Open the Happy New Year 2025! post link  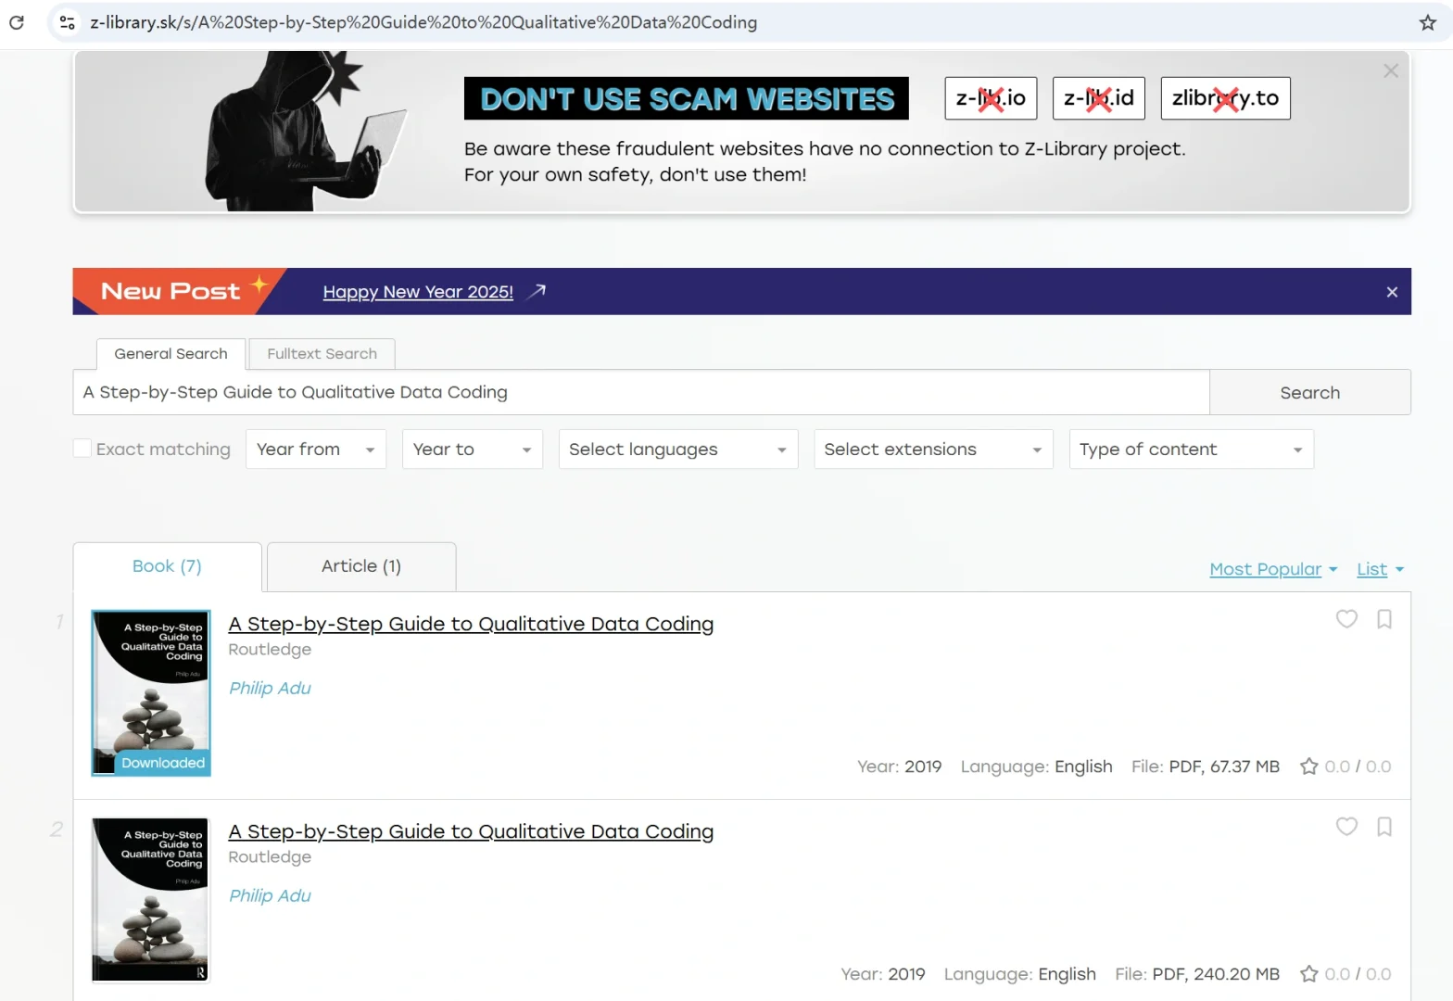click(418, 292)
